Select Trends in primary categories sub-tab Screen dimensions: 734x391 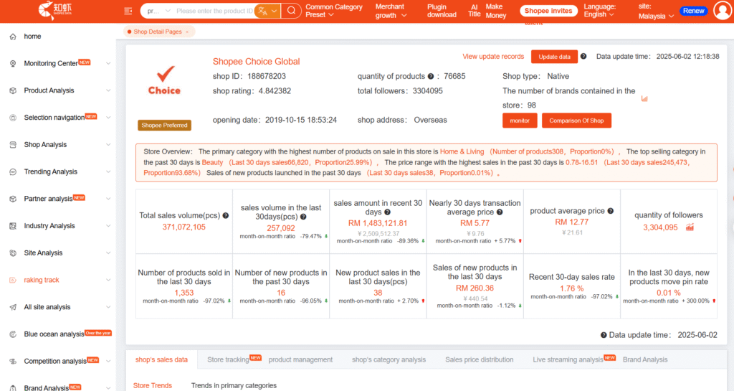coord(234,385)
